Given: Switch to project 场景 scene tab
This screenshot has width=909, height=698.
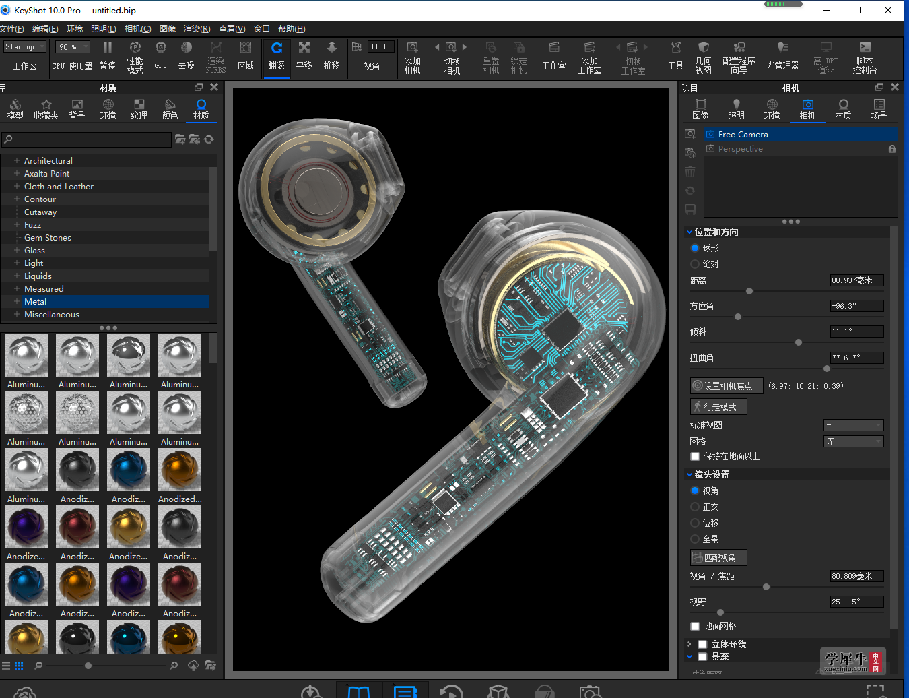Looking at the screenshot, I should pos(879,109).
